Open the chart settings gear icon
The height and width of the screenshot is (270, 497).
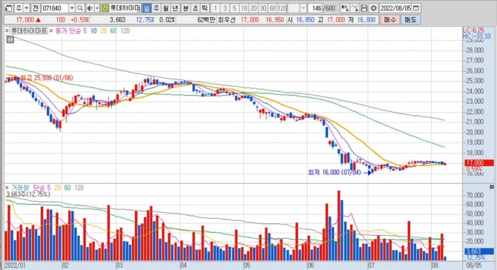374,8
